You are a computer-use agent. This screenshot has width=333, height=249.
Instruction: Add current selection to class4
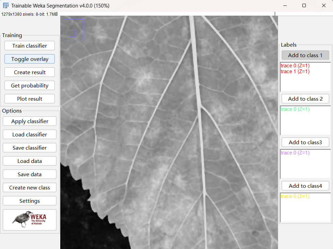point(305,186)
